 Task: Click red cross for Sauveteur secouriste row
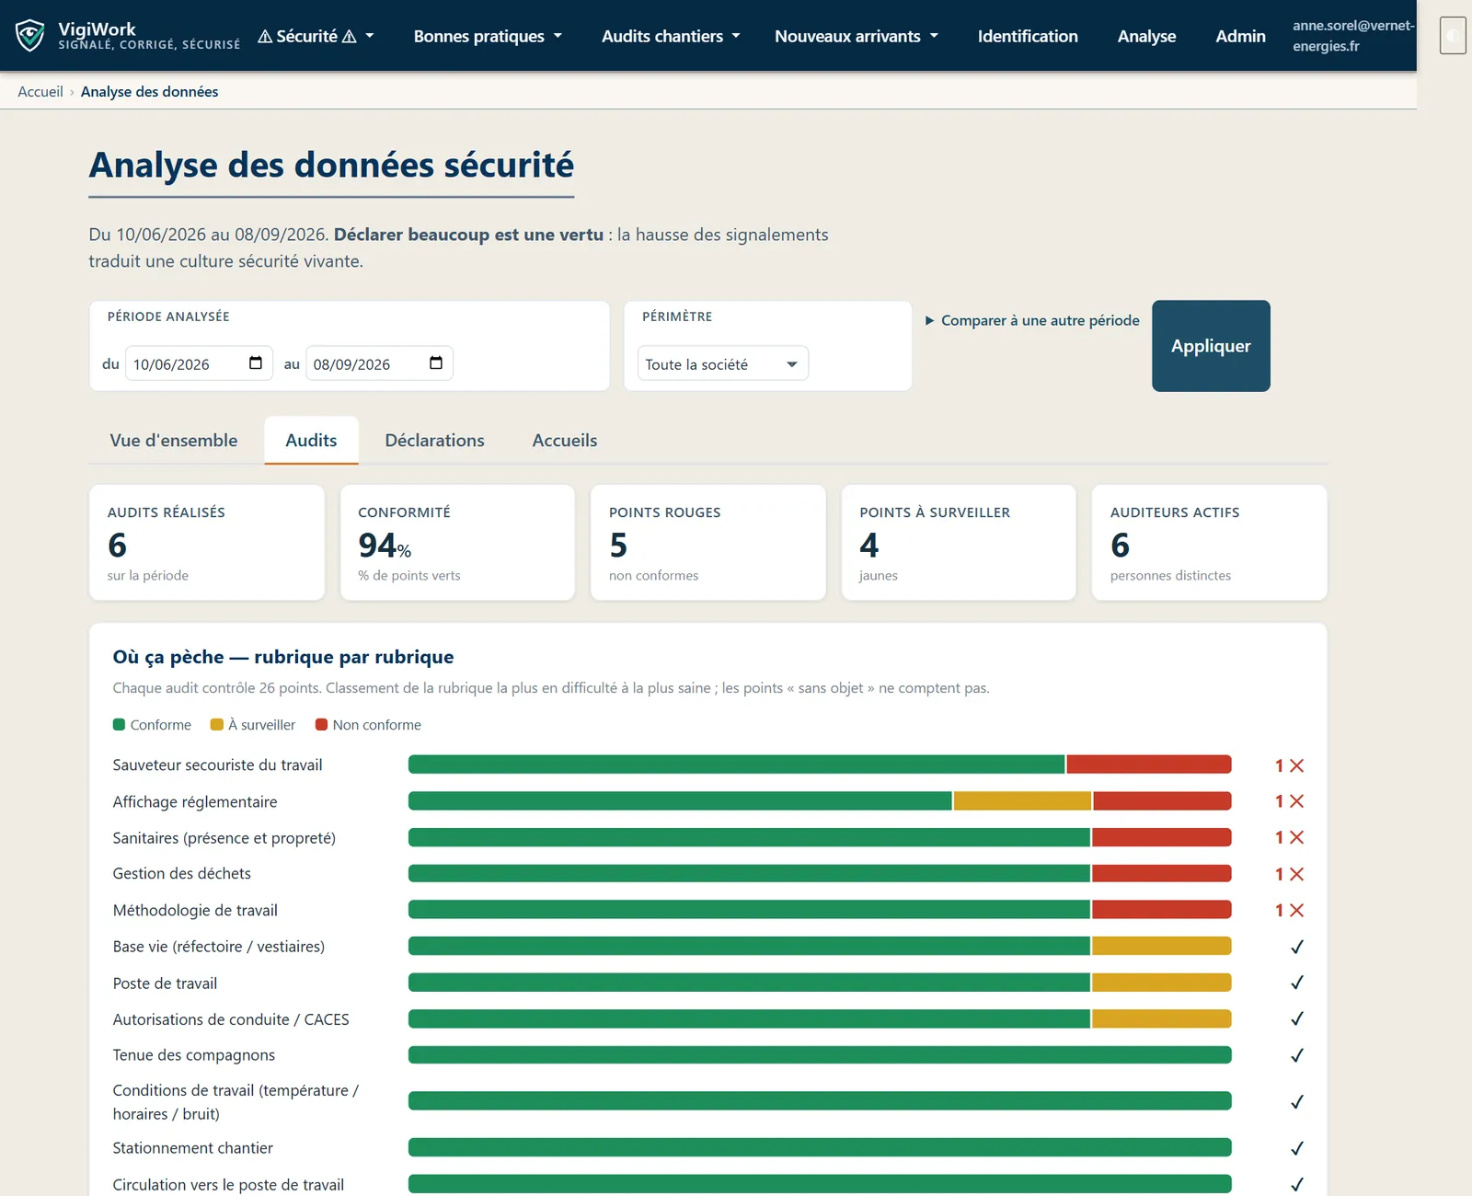(x=1296, y=765)
